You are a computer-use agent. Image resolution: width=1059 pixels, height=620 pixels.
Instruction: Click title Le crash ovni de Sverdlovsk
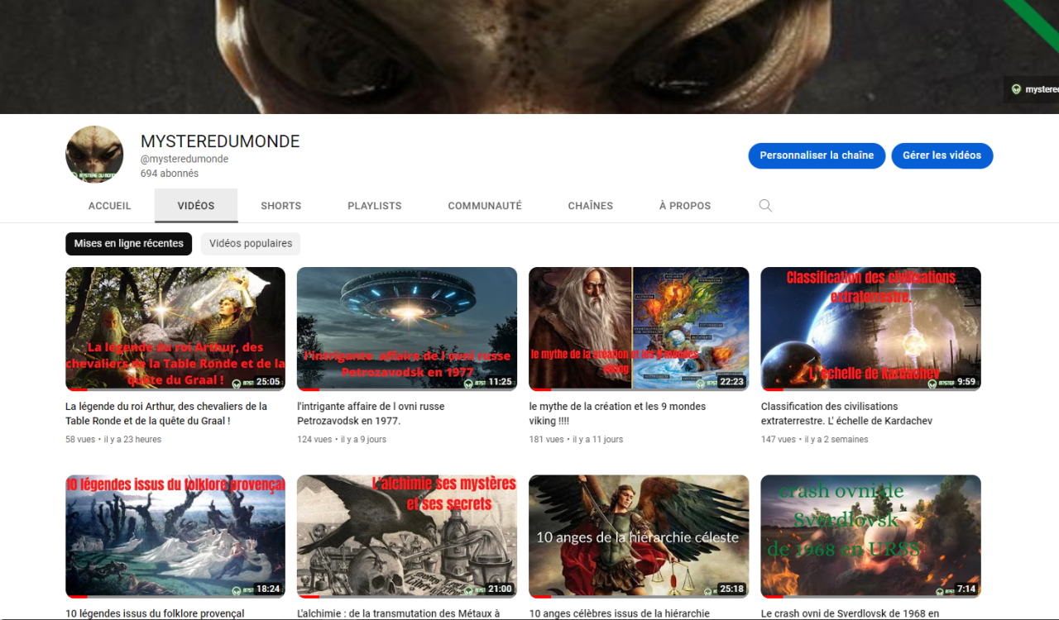pyautogui.click(x=850, y=613)
